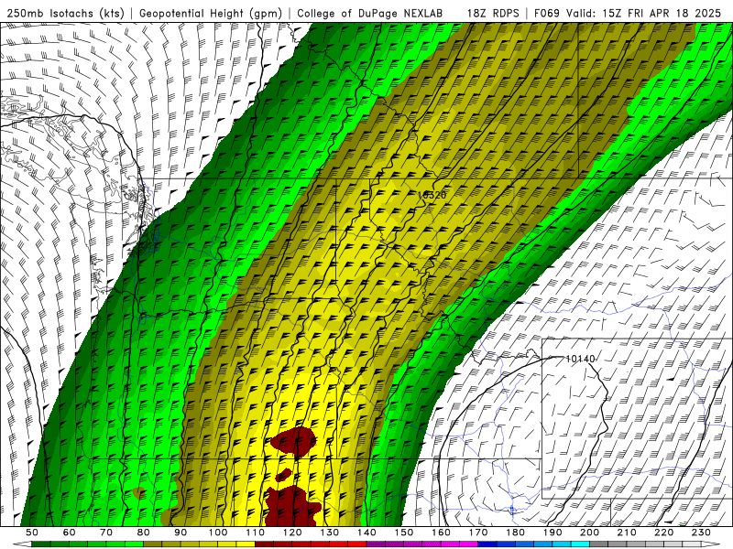Click the "18Z RDPS" model run label
This screenshot has width=733, height=549.
[493, 13]
